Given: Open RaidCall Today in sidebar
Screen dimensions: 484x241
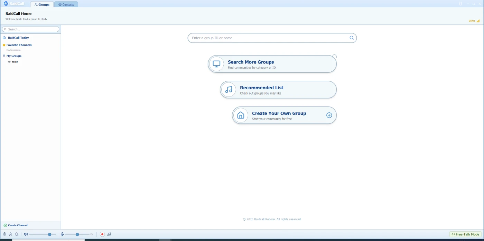Looking at the screenshot, I should pos(18,38).
